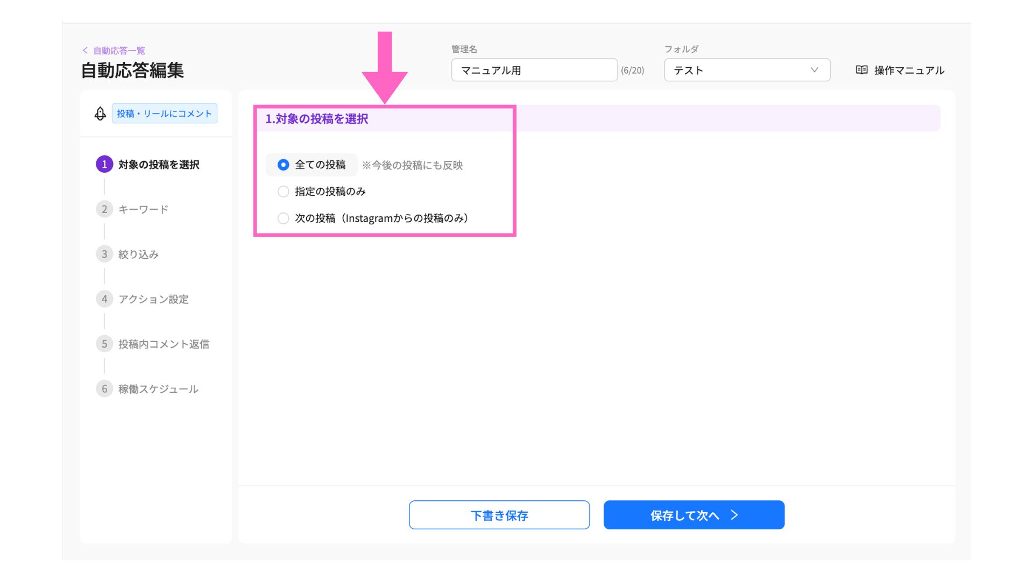Expand folder dropdown chevron arrow
Viewport: 1033px width, 581px height.
[x=814, y=70]
